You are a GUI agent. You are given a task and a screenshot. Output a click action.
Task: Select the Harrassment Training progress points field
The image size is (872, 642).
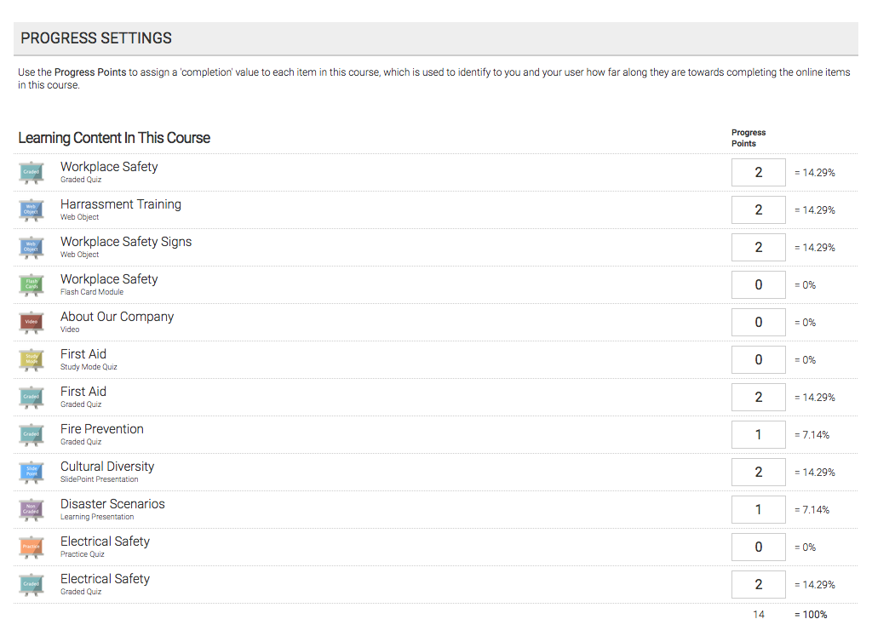click(759, 210)
